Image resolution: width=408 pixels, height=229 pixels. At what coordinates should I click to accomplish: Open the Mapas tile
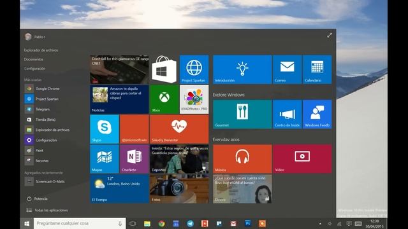pos(105,159)
